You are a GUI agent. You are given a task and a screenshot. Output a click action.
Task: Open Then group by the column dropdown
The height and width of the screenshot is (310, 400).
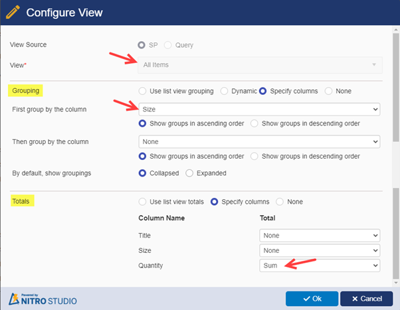(x=259, y=142)
